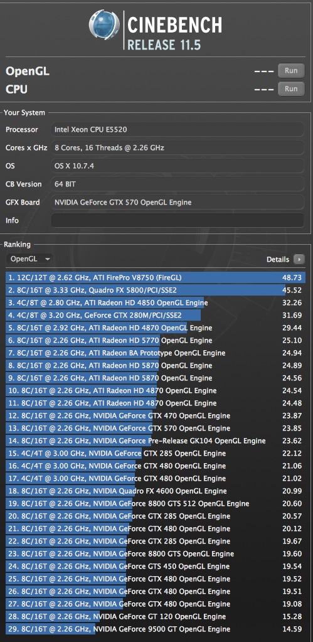Click the Details label
Viewport: 313px width, 642px height.
coord(278,259)
